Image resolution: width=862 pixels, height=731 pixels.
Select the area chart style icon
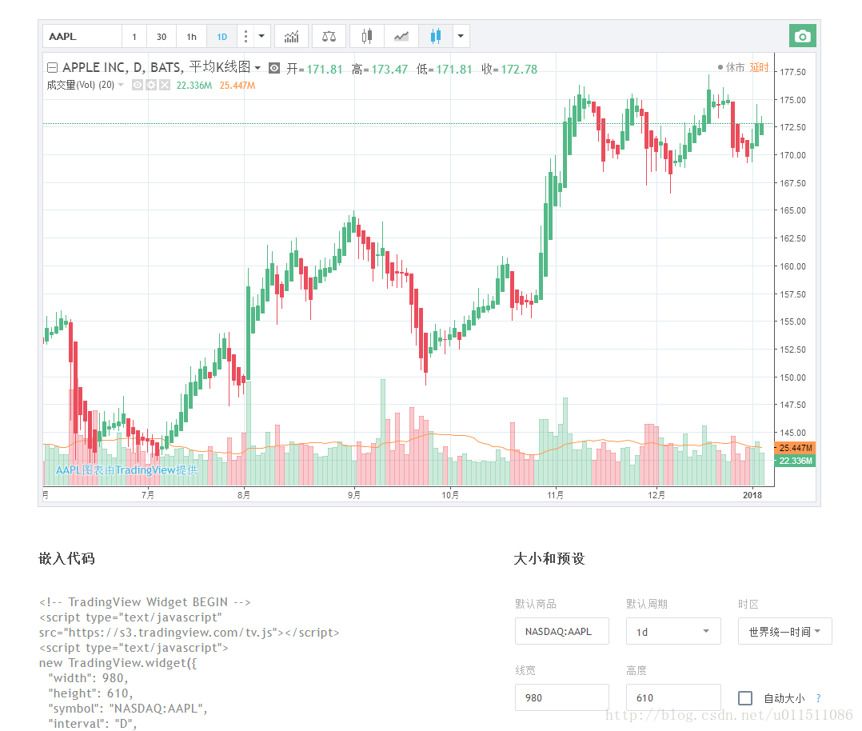coord(401,36)
